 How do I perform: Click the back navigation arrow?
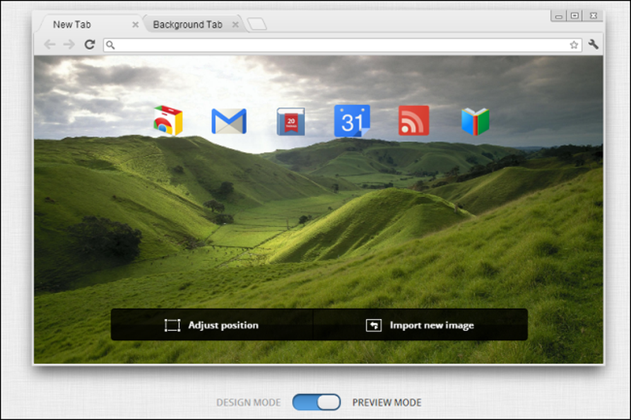[x=49, y=44]
